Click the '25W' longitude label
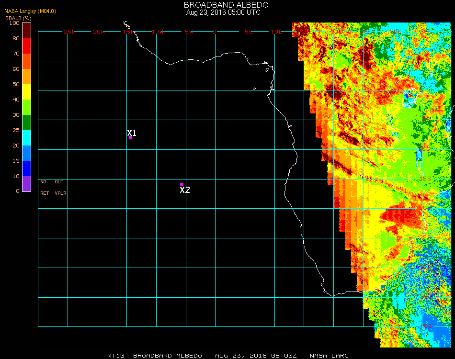 tap(69, 32)
